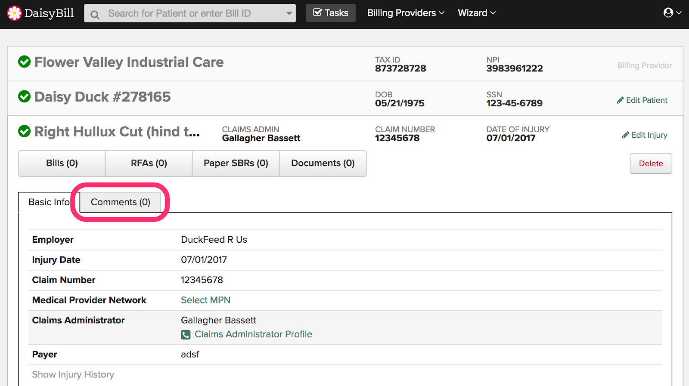This screenshot has height=386, width=689.
Task: Click the phone icon next to Claims Administrator Profile
Action: click(x=186, y=334)
